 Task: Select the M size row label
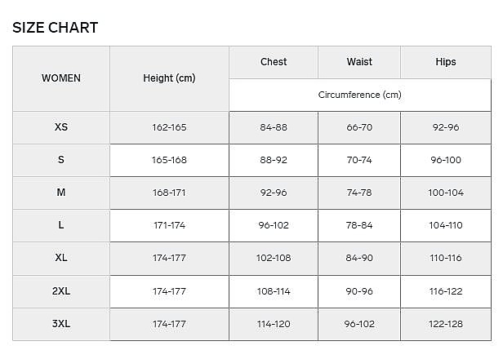click(61, 193)
